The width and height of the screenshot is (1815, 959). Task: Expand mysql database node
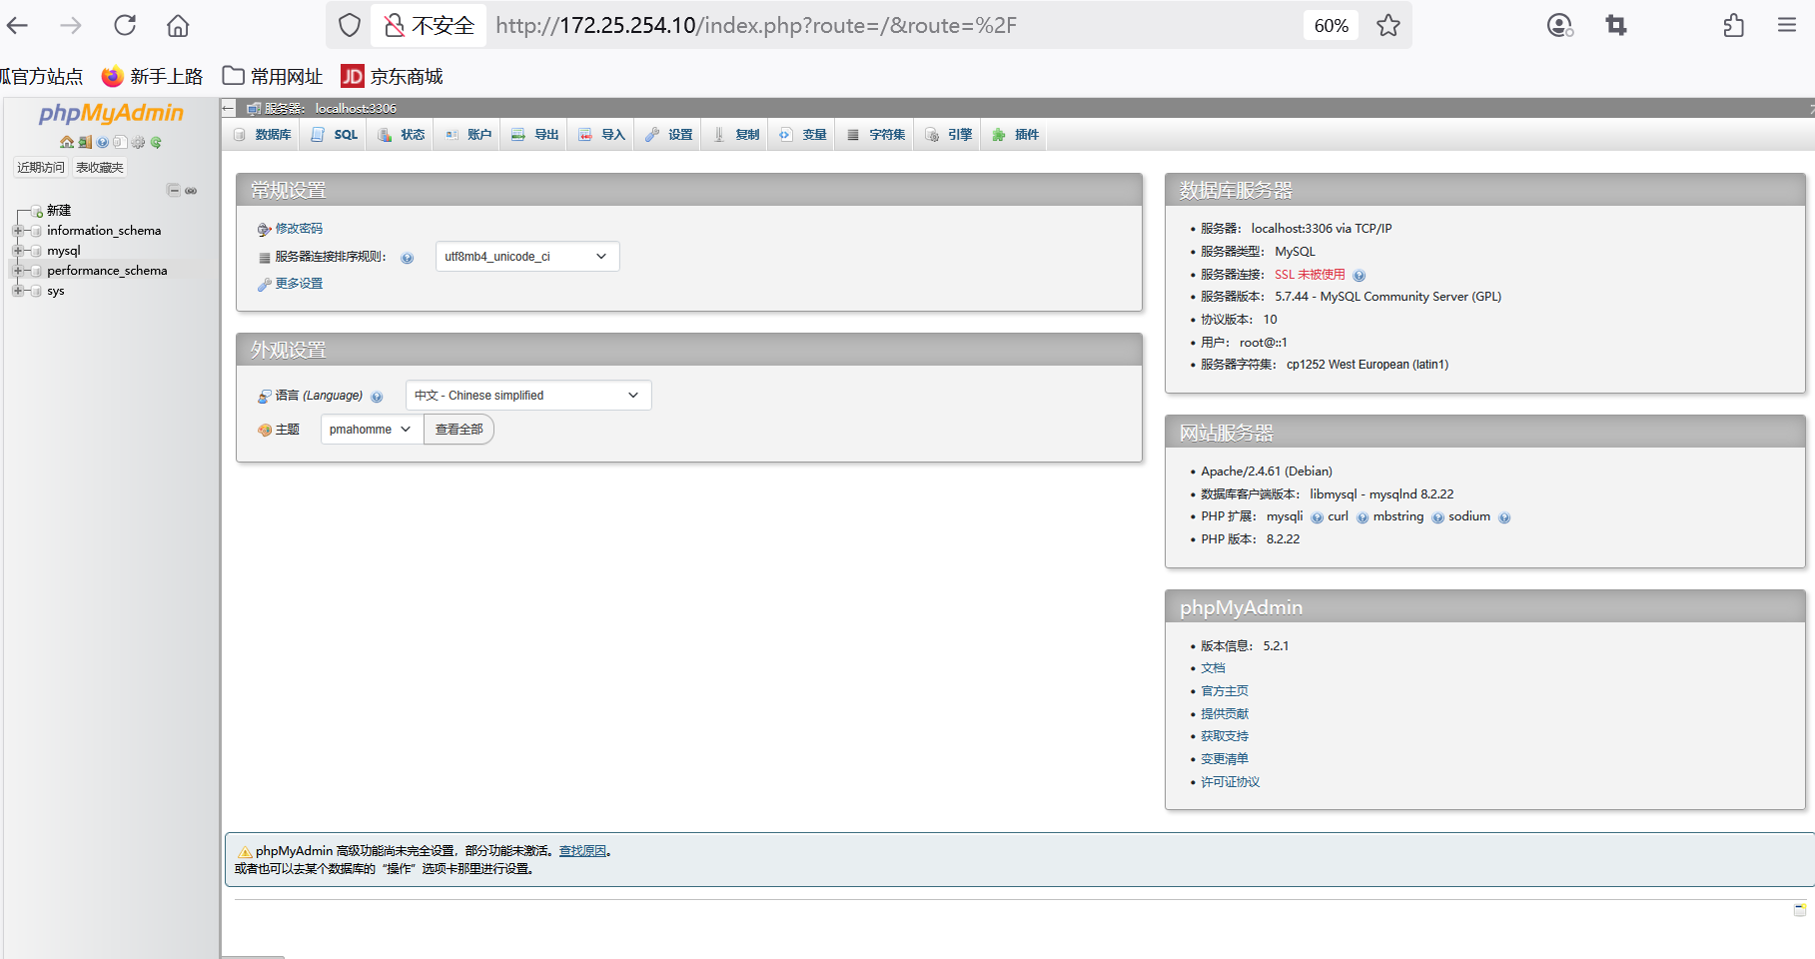(x=17, y=251)
